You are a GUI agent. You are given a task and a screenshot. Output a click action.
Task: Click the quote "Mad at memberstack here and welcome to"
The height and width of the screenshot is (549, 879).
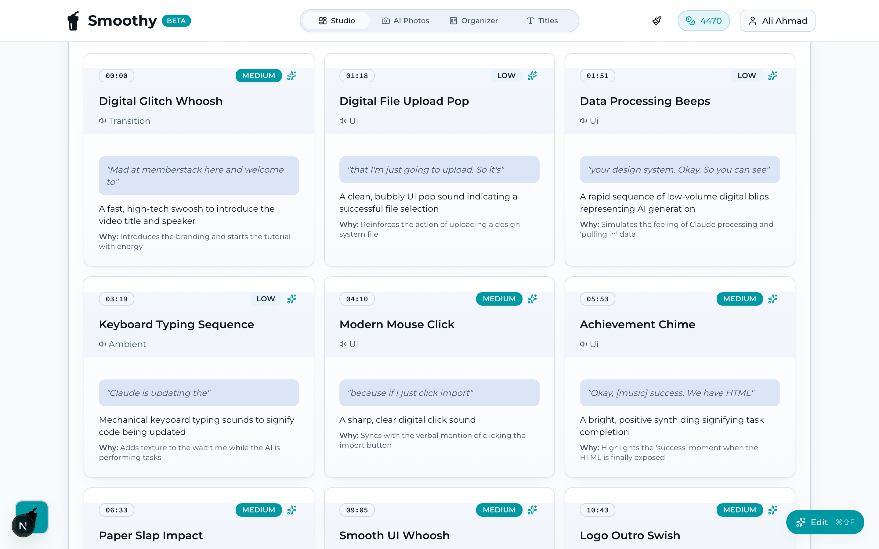199,176
